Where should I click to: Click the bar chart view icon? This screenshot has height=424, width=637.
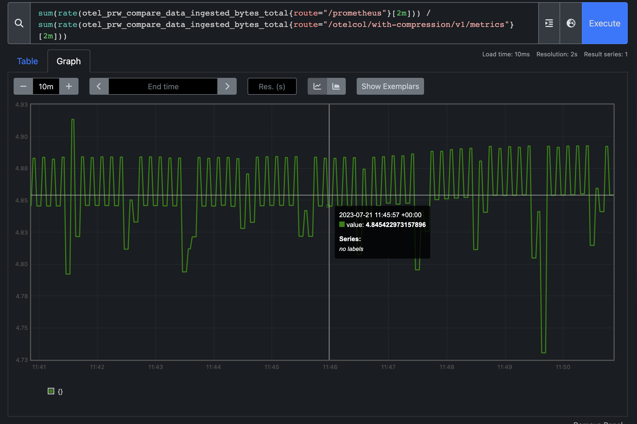(x=336, y=86)
